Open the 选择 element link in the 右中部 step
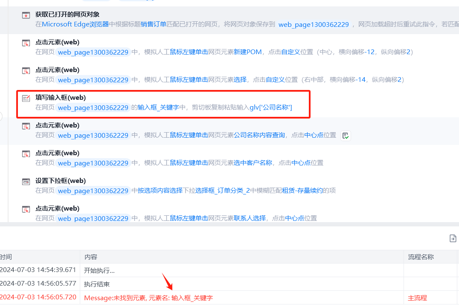Viewport: 459px width, 307px height. pos(240,80)
